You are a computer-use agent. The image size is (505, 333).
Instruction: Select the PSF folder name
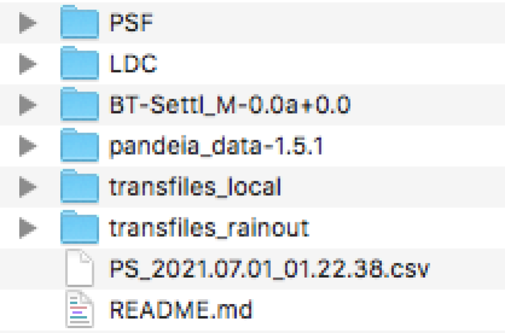[131, 23]
